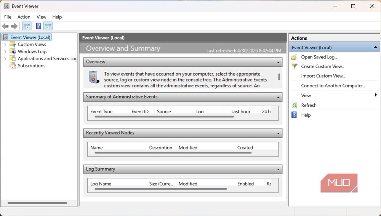Click the Applications and Services Logs folder icon
The image size is (381, 216).
pyautogui.click(x=13, y=58)
